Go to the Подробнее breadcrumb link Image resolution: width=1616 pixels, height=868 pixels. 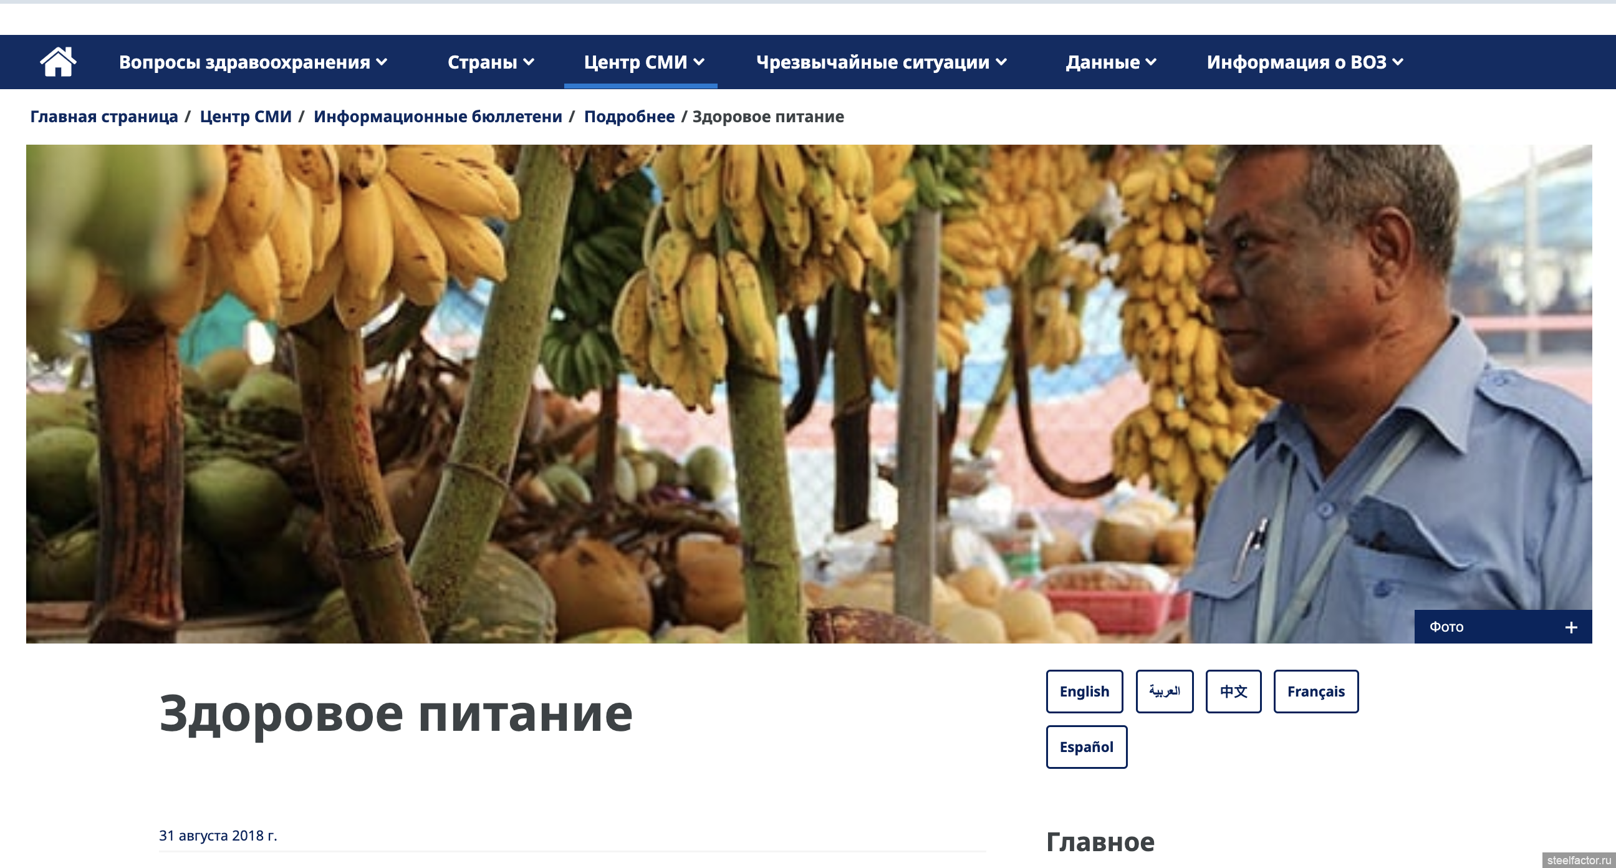(x=629, y=117)
